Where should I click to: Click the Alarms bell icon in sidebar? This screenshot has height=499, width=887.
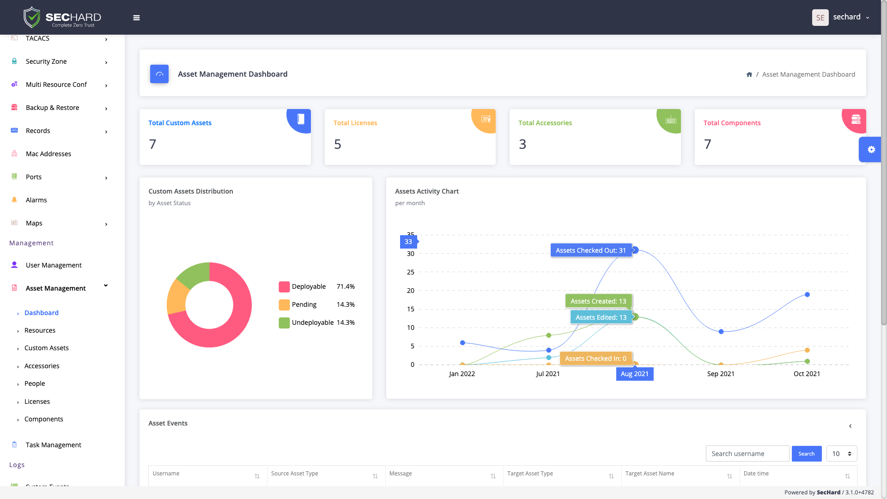point(14,200)
